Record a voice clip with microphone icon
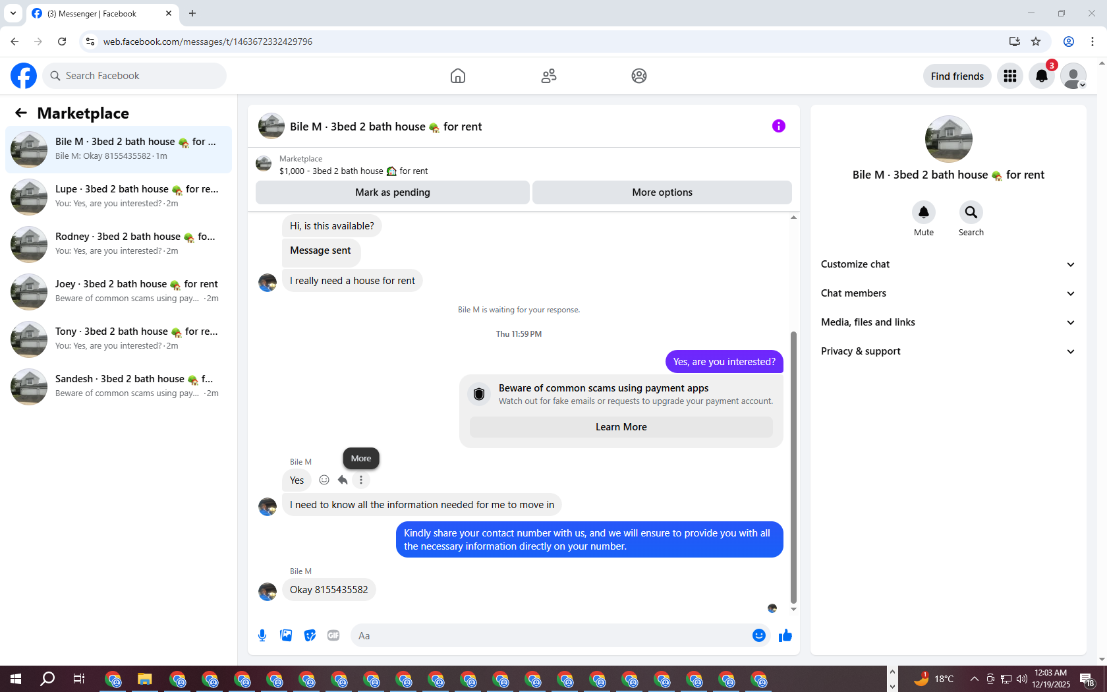The width and height of the screenshot is (1107, 692). 262,635
